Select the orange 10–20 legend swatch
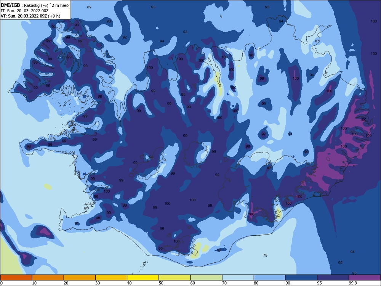Image resolution: width=381 pixels, height=286 pixels. [48, 278]
